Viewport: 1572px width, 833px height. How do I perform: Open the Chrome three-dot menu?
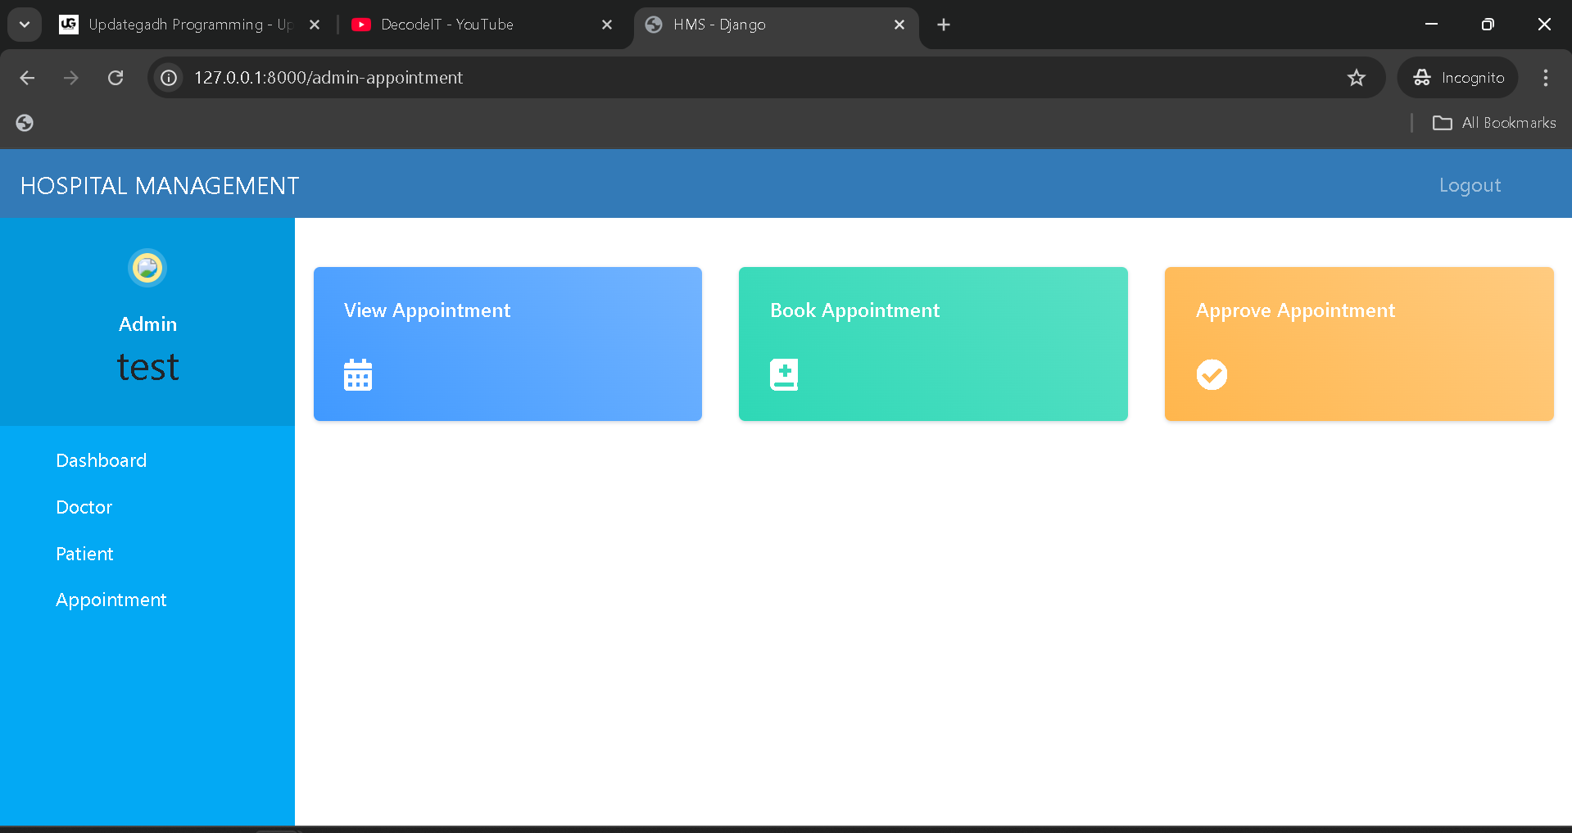click(1545, 78)
